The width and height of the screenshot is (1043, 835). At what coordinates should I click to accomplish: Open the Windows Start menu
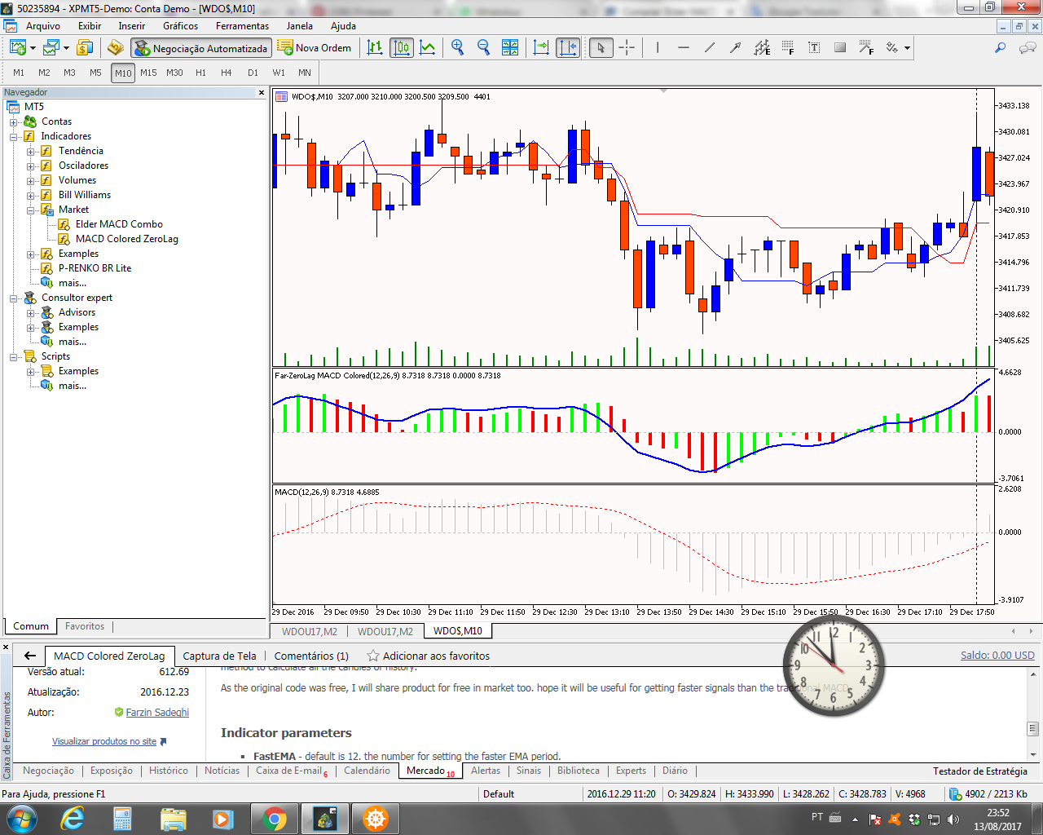(21, 818)
